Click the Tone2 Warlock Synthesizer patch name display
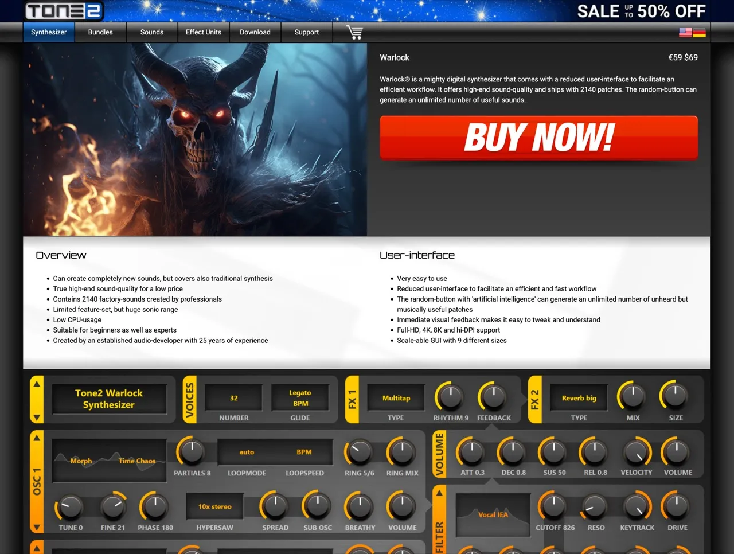This screenshot has width=734, height=554. [x=109, y=399]
